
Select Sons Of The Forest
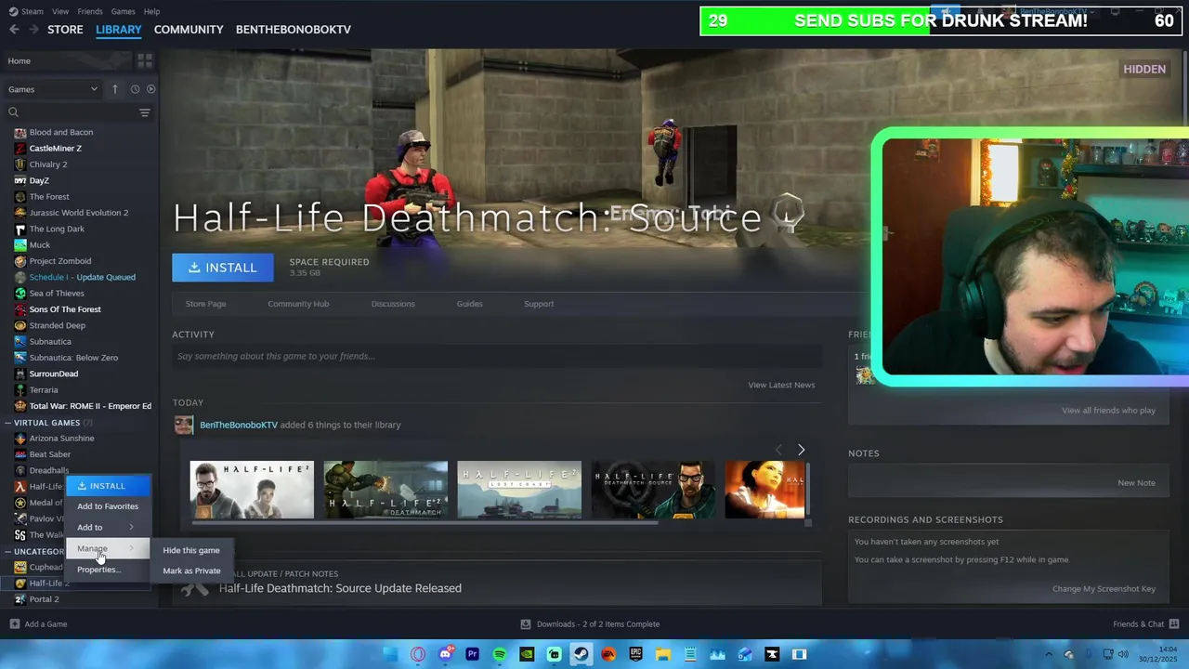(x=65, y=309)
